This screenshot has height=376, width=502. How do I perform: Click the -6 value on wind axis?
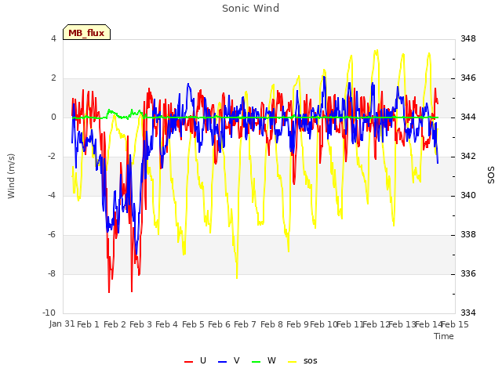pos(51,234)
